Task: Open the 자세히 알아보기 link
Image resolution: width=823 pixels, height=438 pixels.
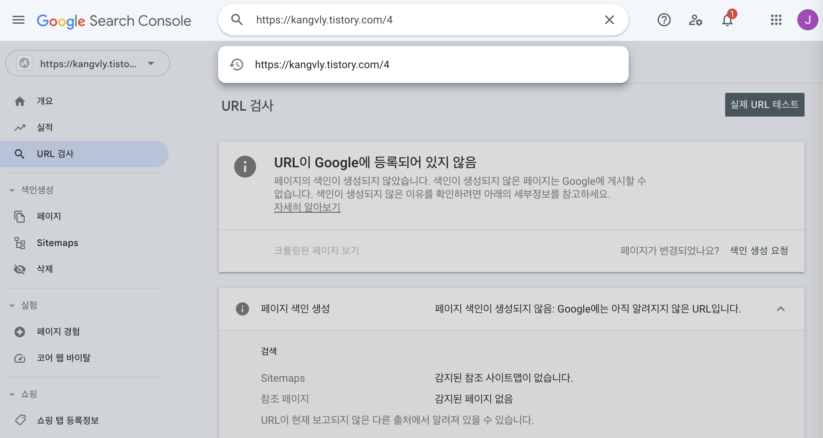Action: coord(307,207)
